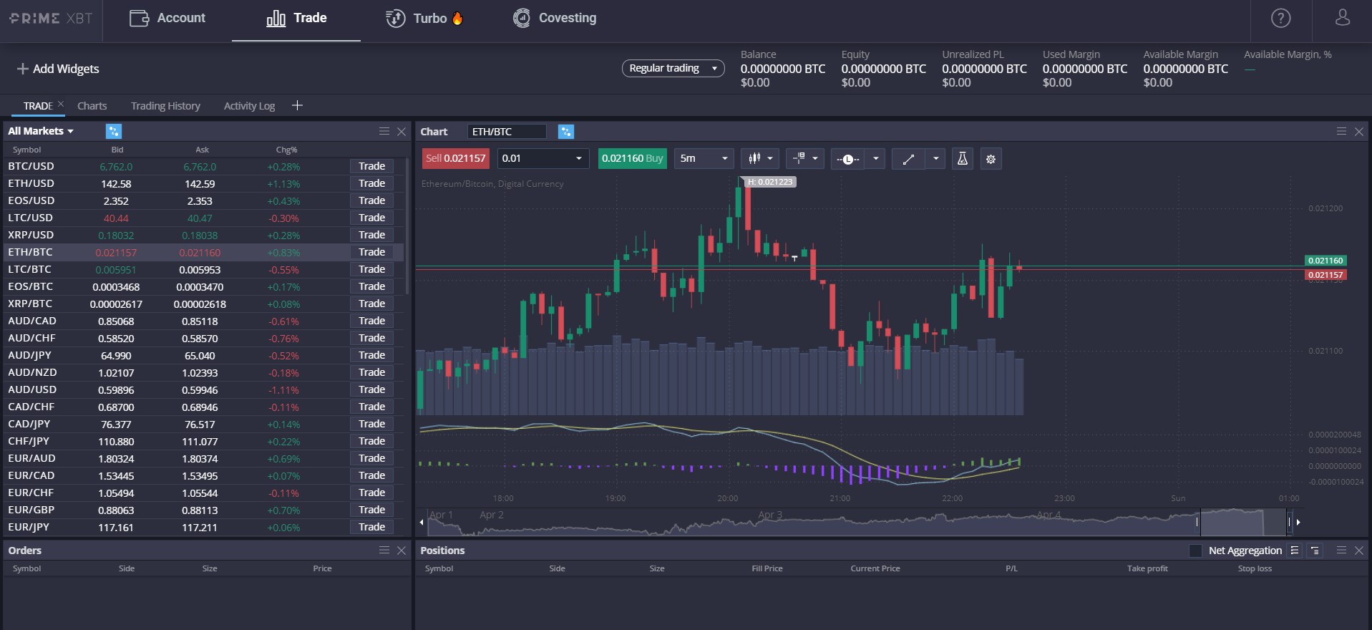Click the first positions list view icon
The image size is (1372, 630).
[x=1294, y=550]
